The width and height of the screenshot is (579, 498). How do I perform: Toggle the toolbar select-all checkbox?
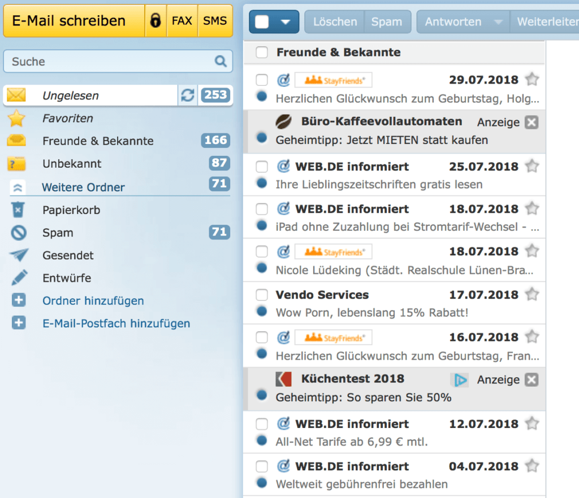[262, 22]
